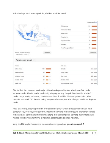Screen dimensions: 110x143
Task: Select Kalimantan Barat region entry
Action: pos(66,30)
